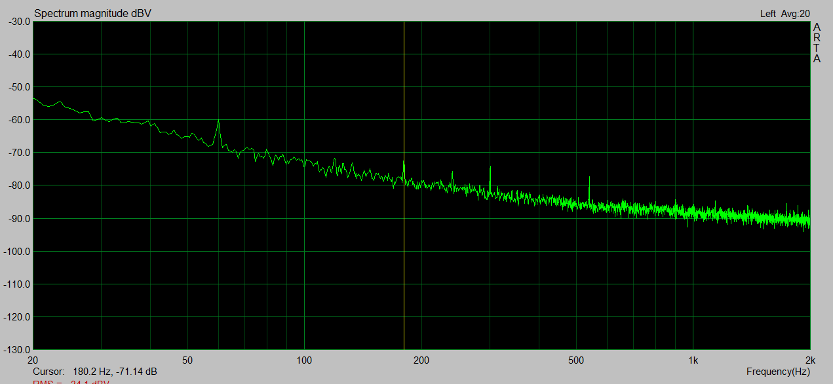Click the -40.0 level label on the Y axis
833x384 pixels.
coord(18,54)
